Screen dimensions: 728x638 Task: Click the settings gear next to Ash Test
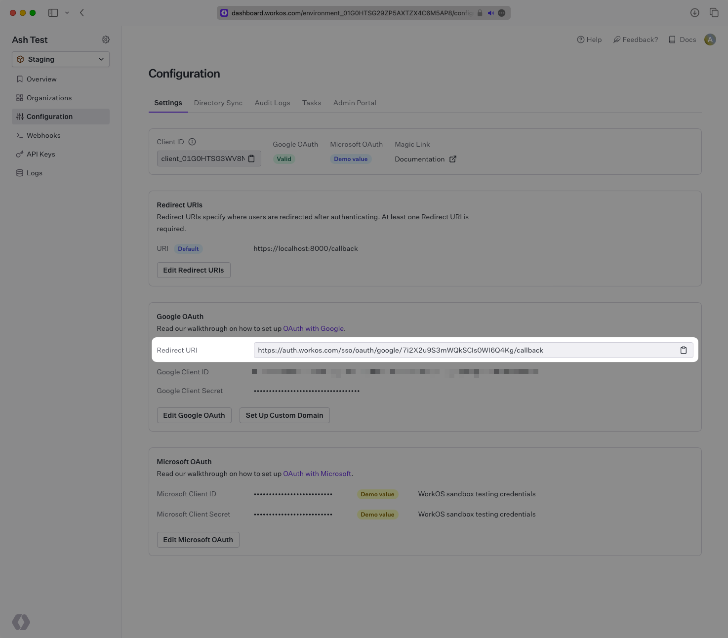tap(106, 40)
